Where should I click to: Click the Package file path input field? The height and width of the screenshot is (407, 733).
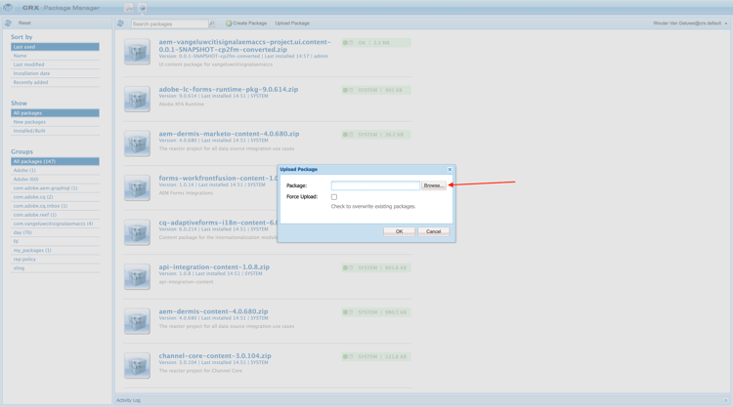click(375, 185)
